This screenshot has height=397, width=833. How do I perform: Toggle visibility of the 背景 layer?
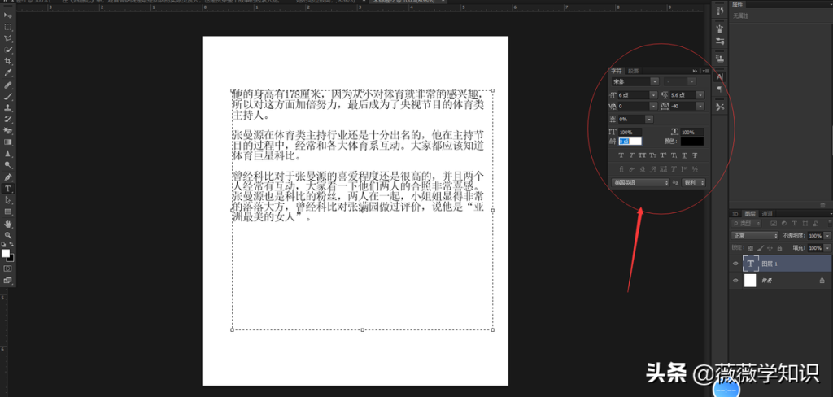[735, 281]
